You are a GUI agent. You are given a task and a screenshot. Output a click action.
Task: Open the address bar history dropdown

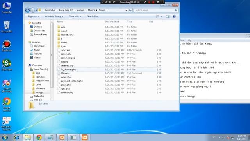click(126, 10)
